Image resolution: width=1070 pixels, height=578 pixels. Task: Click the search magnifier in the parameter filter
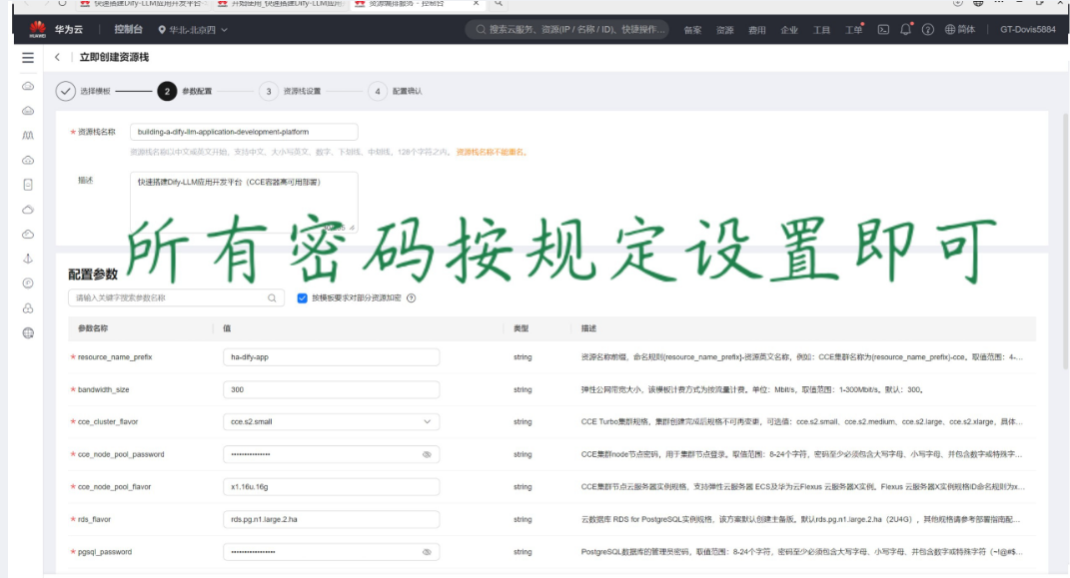pyautogui.click(x=272, y=297)
